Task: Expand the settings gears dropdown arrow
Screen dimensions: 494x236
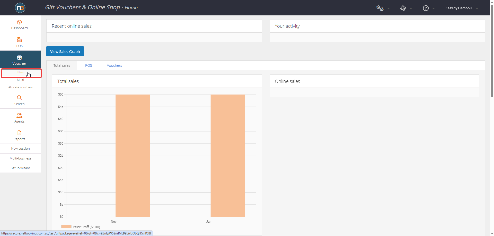Action: click(x=389, y=8)
